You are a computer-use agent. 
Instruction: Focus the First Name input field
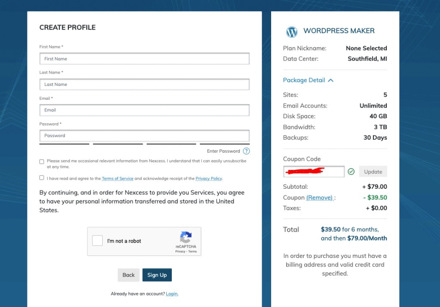pos(144,59)
